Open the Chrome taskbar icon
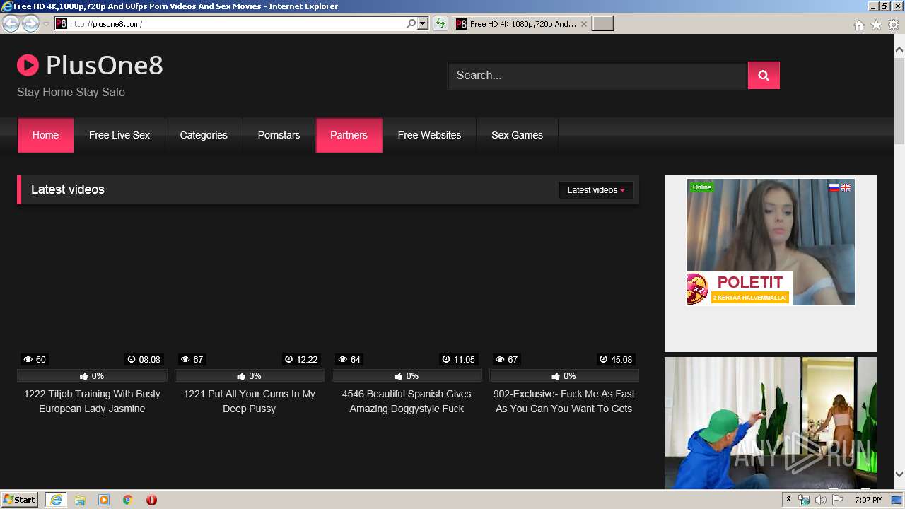 click(128, 500)
